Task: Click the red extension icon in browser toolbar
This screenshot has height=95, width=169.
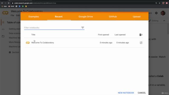Action: pyautogui.click(x=167, y=3)
